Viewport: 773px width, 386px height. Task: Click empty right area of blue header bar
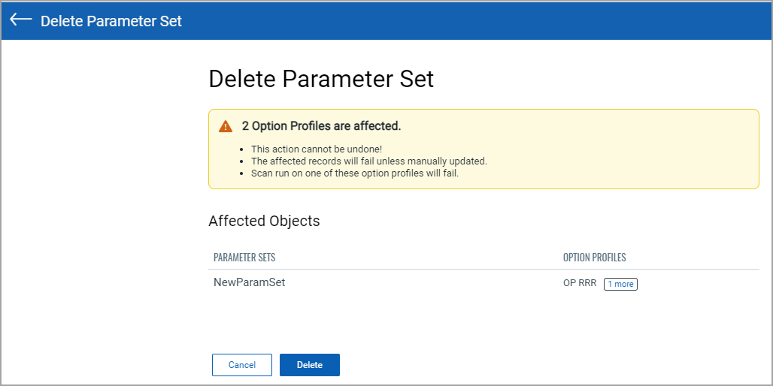coord(526,21)
